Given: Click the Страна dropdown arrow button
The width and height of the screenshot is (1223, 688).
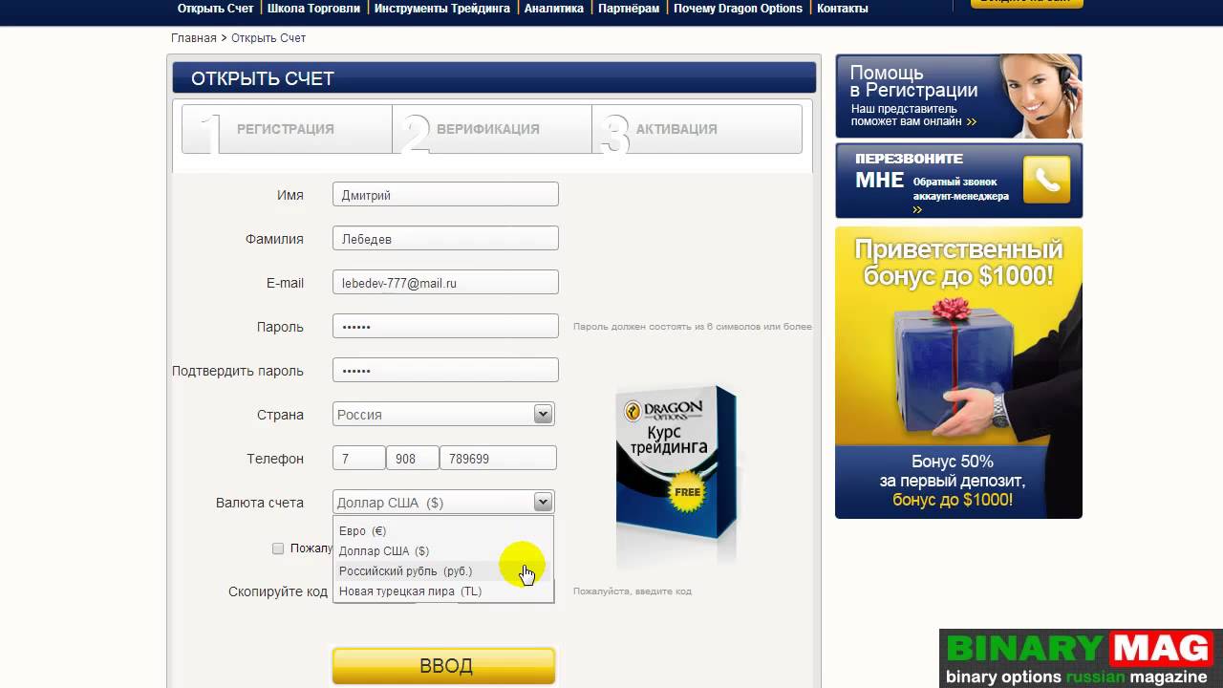Looking at the screenshot, I should pos(543,414).
